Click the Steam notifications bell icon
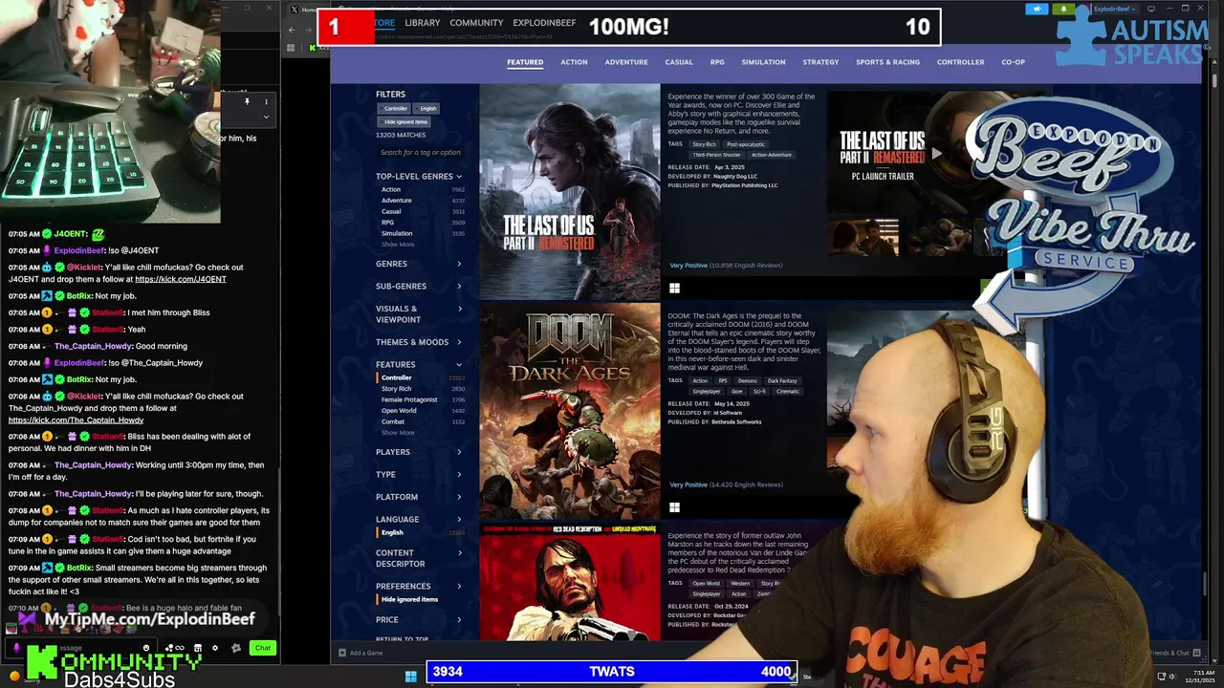This screenshot has height=688, width=1224. (1063, 9)
